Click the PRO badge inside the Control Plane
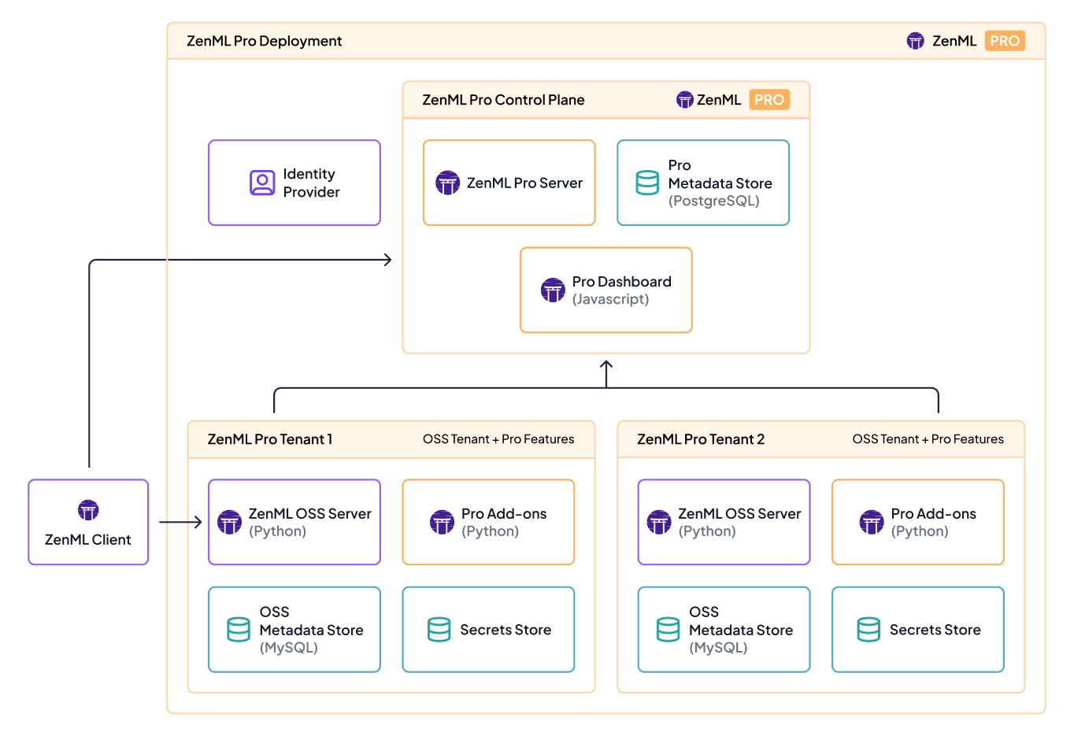1074x736 pixels. click(x=769, y=99)
